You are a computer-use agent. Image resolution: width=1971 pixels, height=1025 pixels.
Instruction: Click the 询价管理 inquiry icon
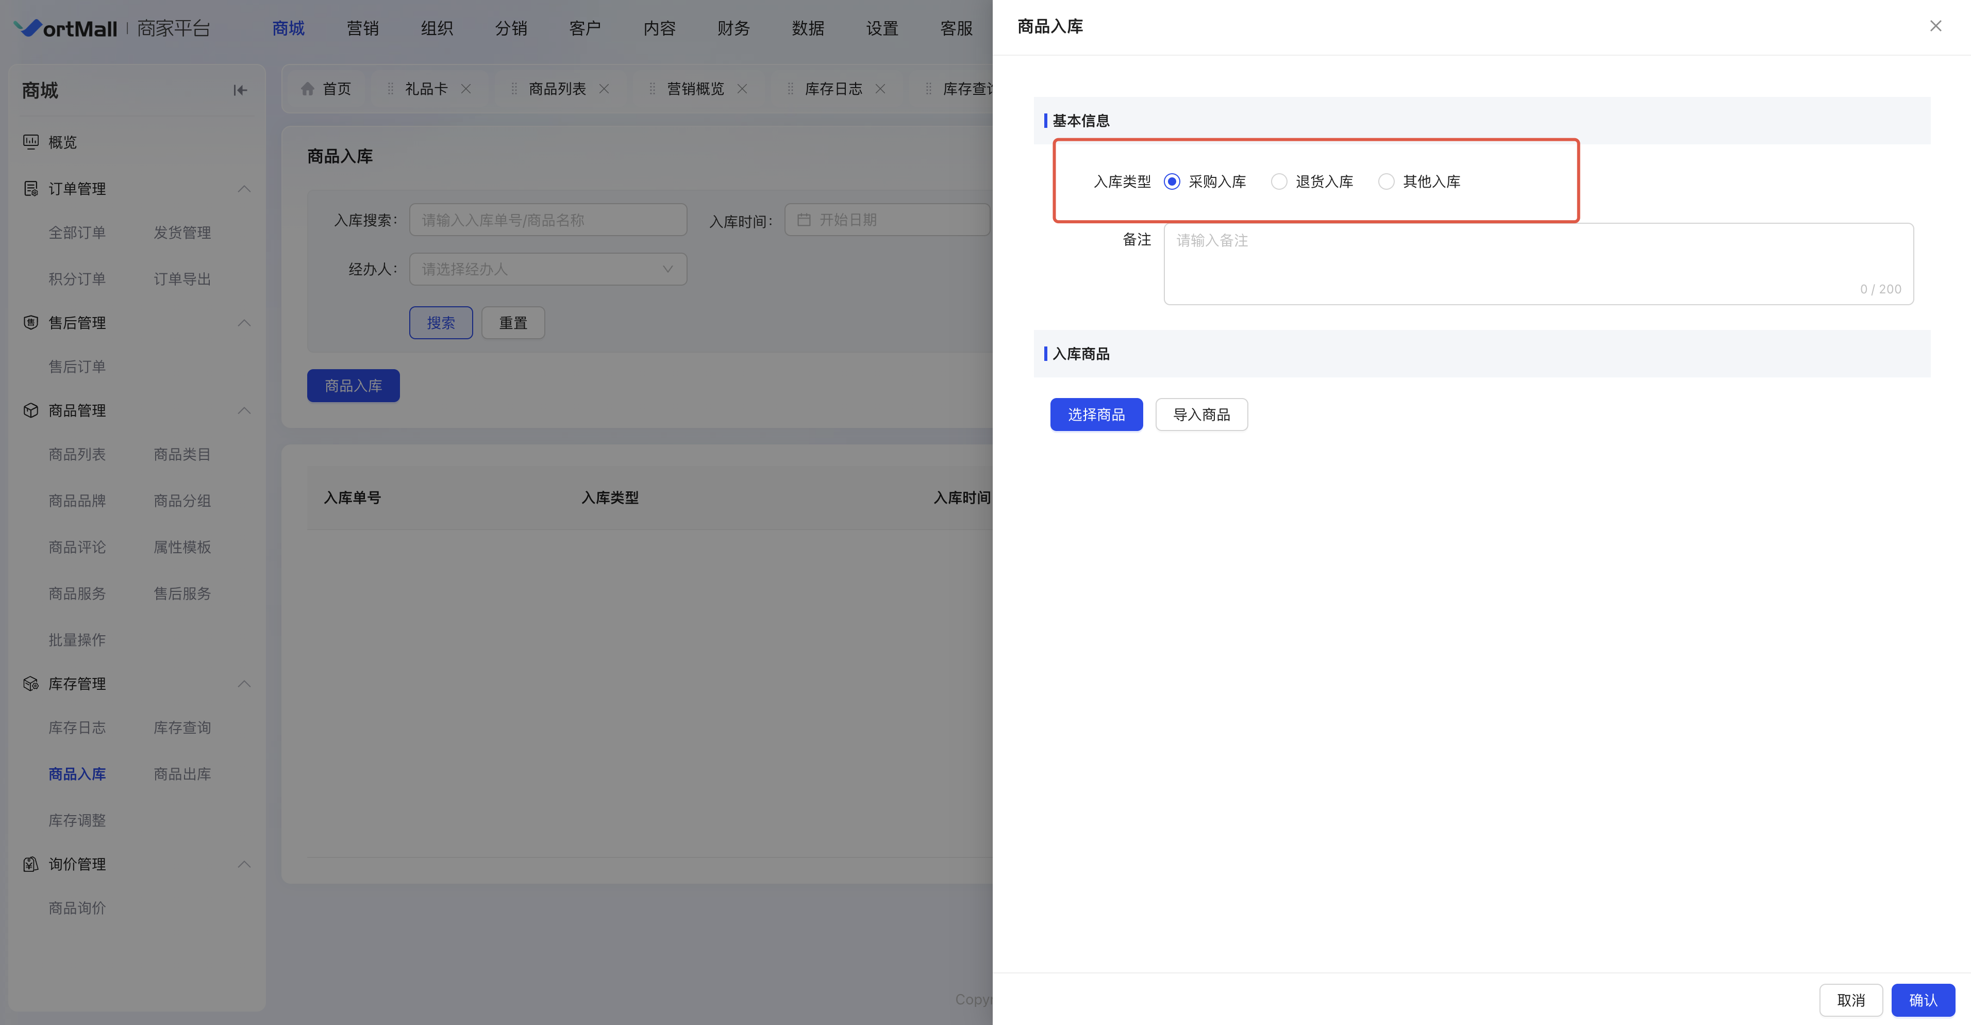pos(30,864)
